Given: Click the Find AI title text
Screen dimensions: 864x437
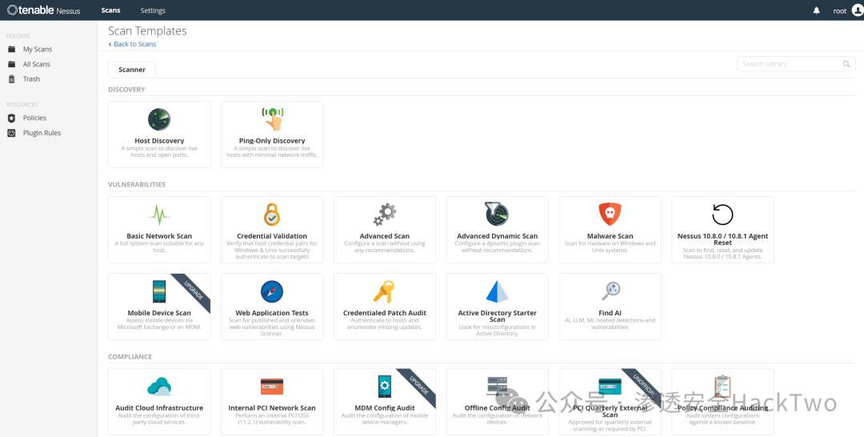Looking at the screenshot, I should click(x=610, y=313).
